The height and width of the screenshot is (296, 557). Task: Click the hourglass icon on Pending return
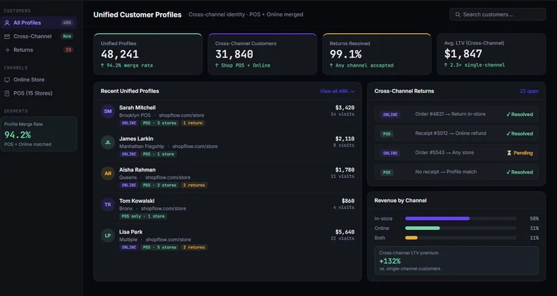point(509,153)
